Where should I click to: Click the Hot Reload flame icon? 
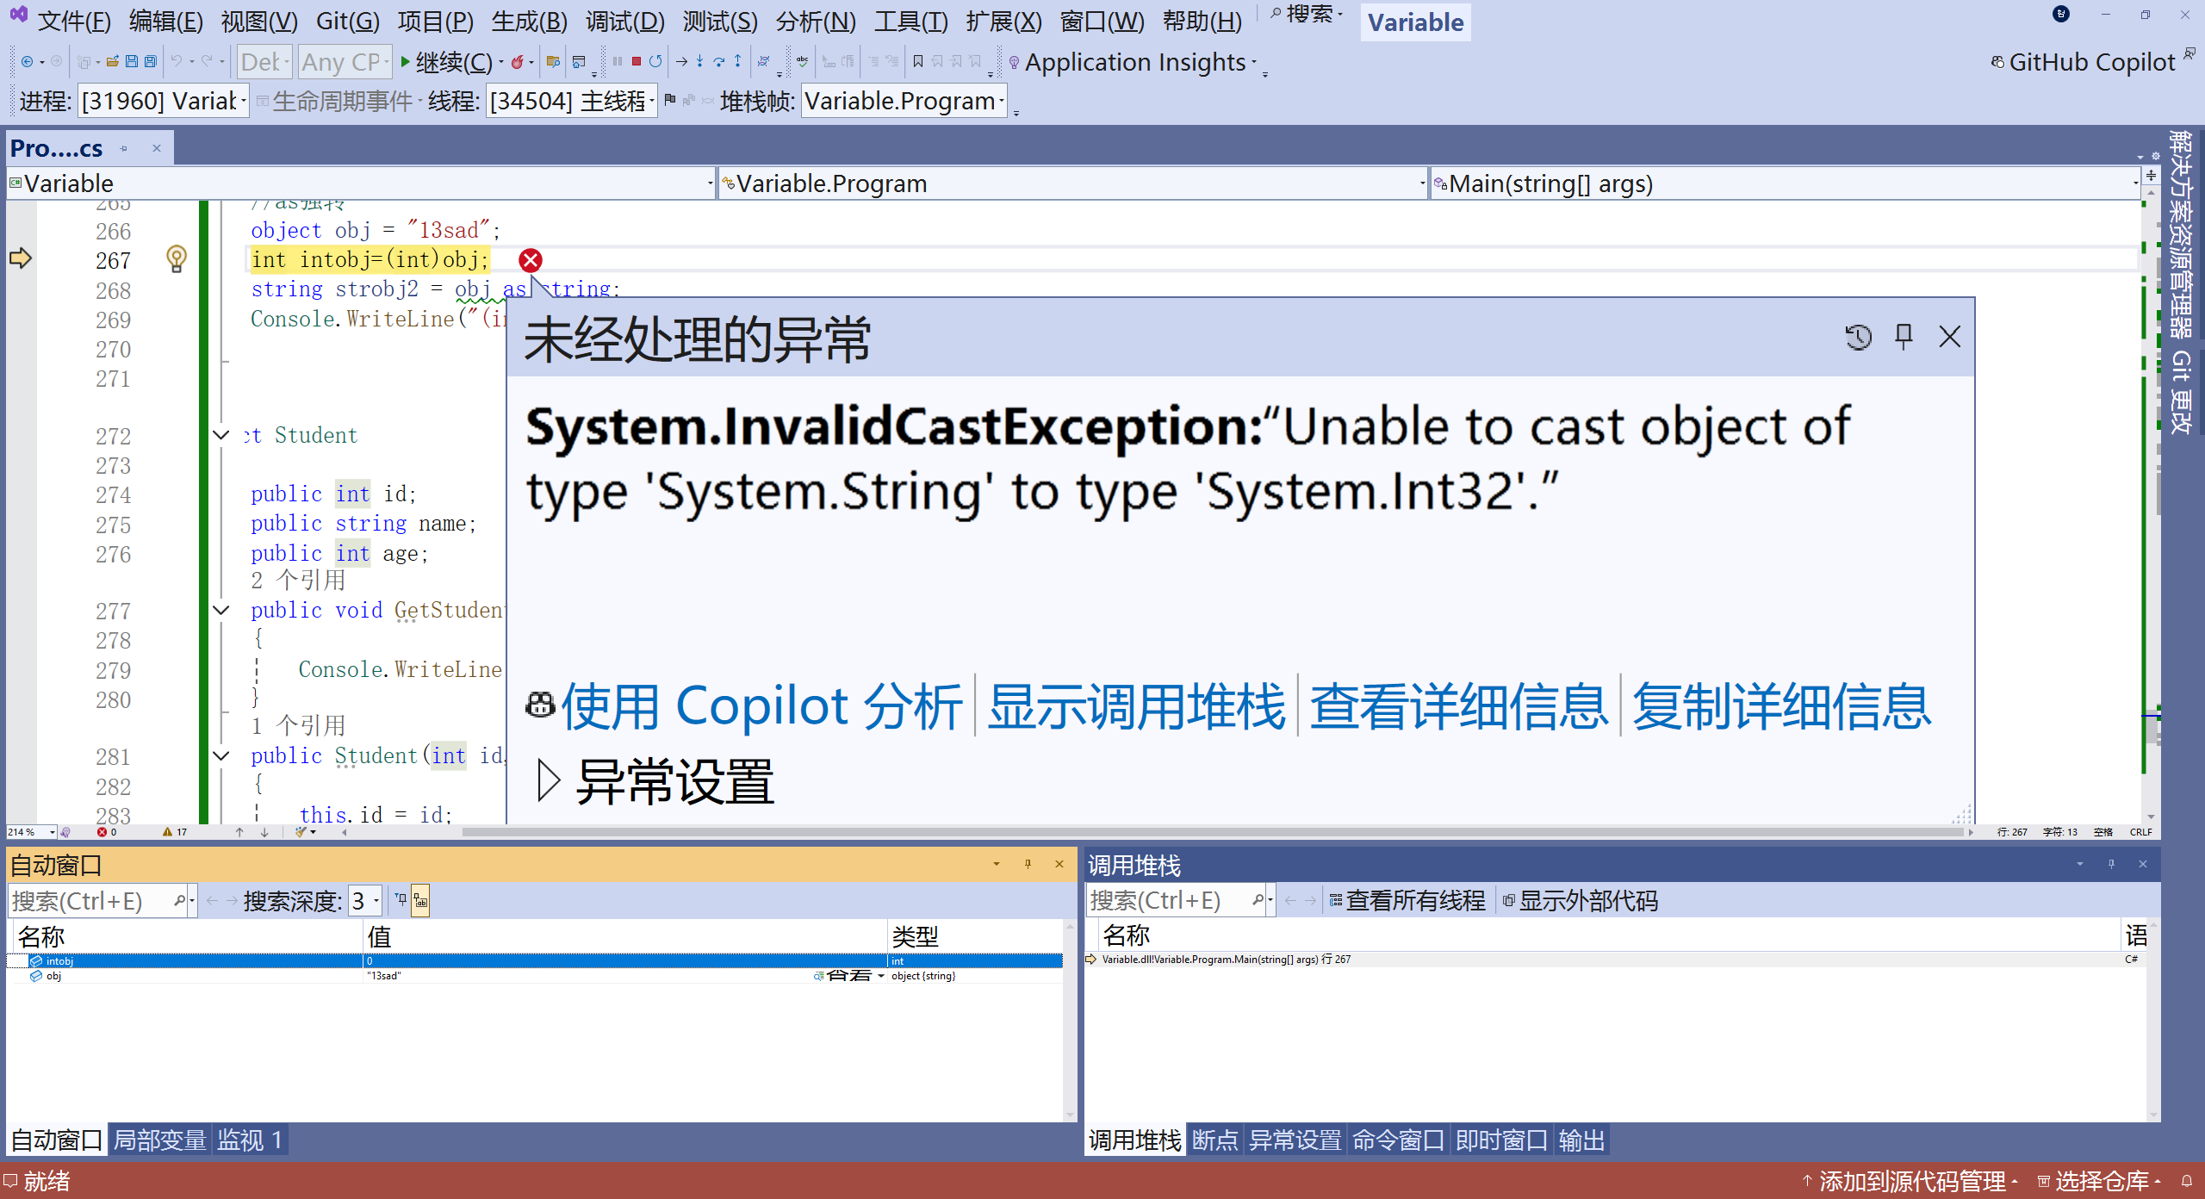pos(517,61)
